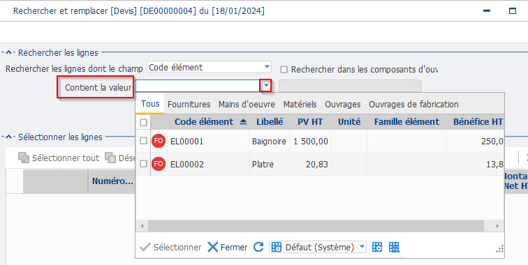The width and height of the screenshot is (528, 265).
Task: Click the Contient la valeur input field
Action: (x=198, y=86)
